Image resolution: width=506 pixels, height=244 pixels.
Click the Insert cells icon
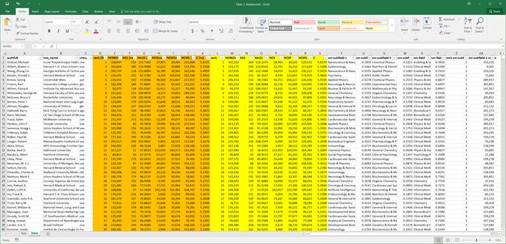404,25
